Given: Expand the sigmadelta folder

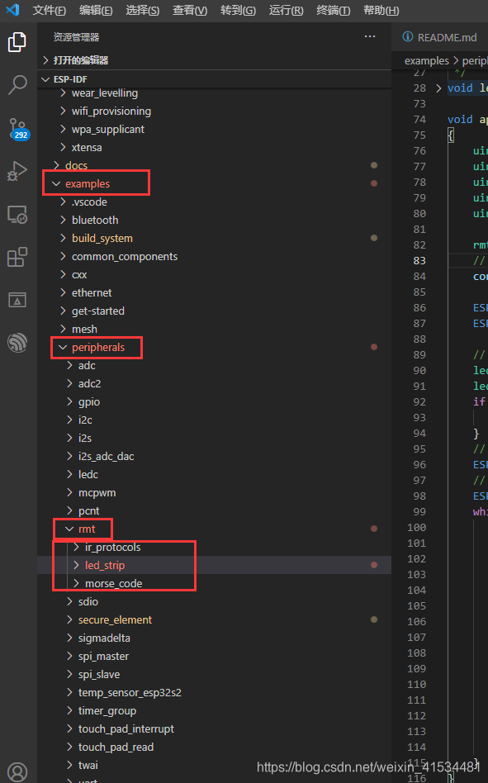Looking at the screenshot, I should tap(215, 638).
